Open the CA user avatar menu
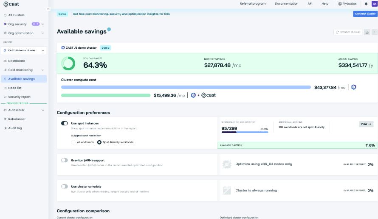The width and height of the screenshot is (378, 219). click(x=375, y=4)
